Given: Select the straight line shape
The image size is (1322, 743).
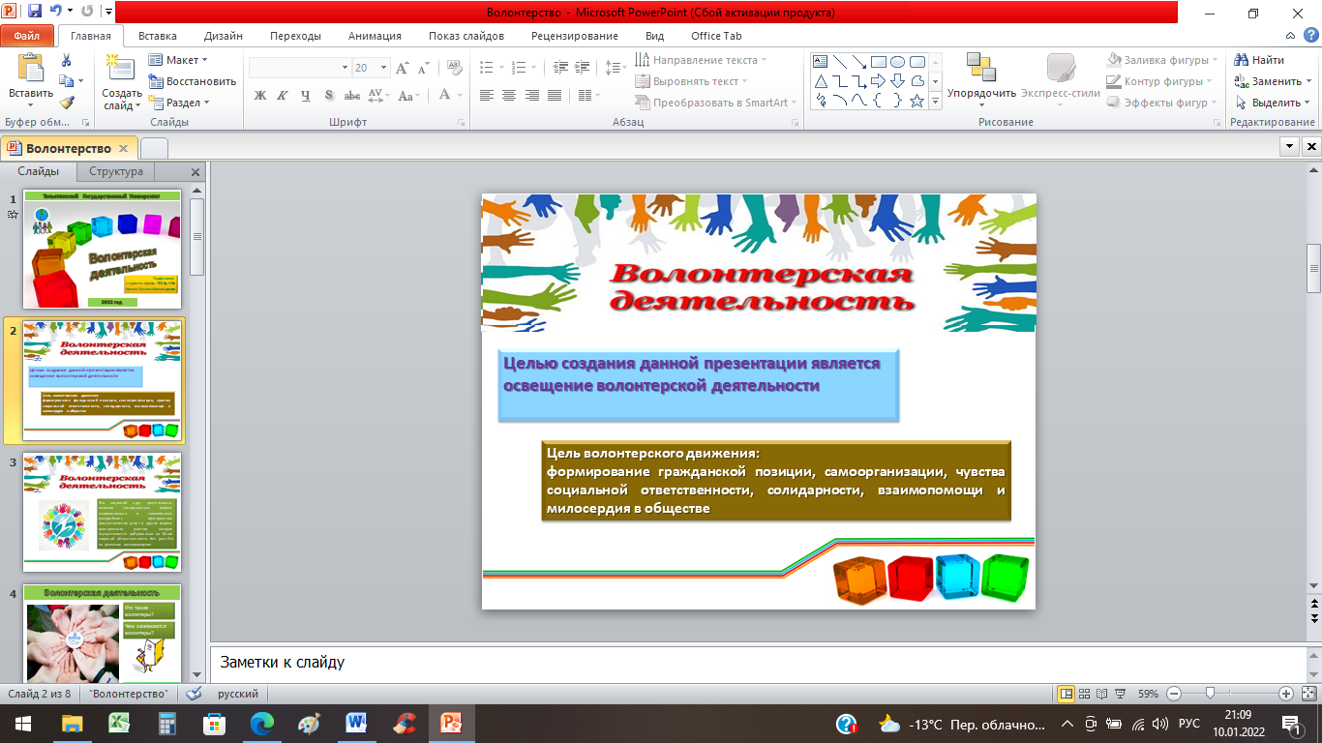Looking at the screenshot, I should pyautogui.click(x=841, y=61).
